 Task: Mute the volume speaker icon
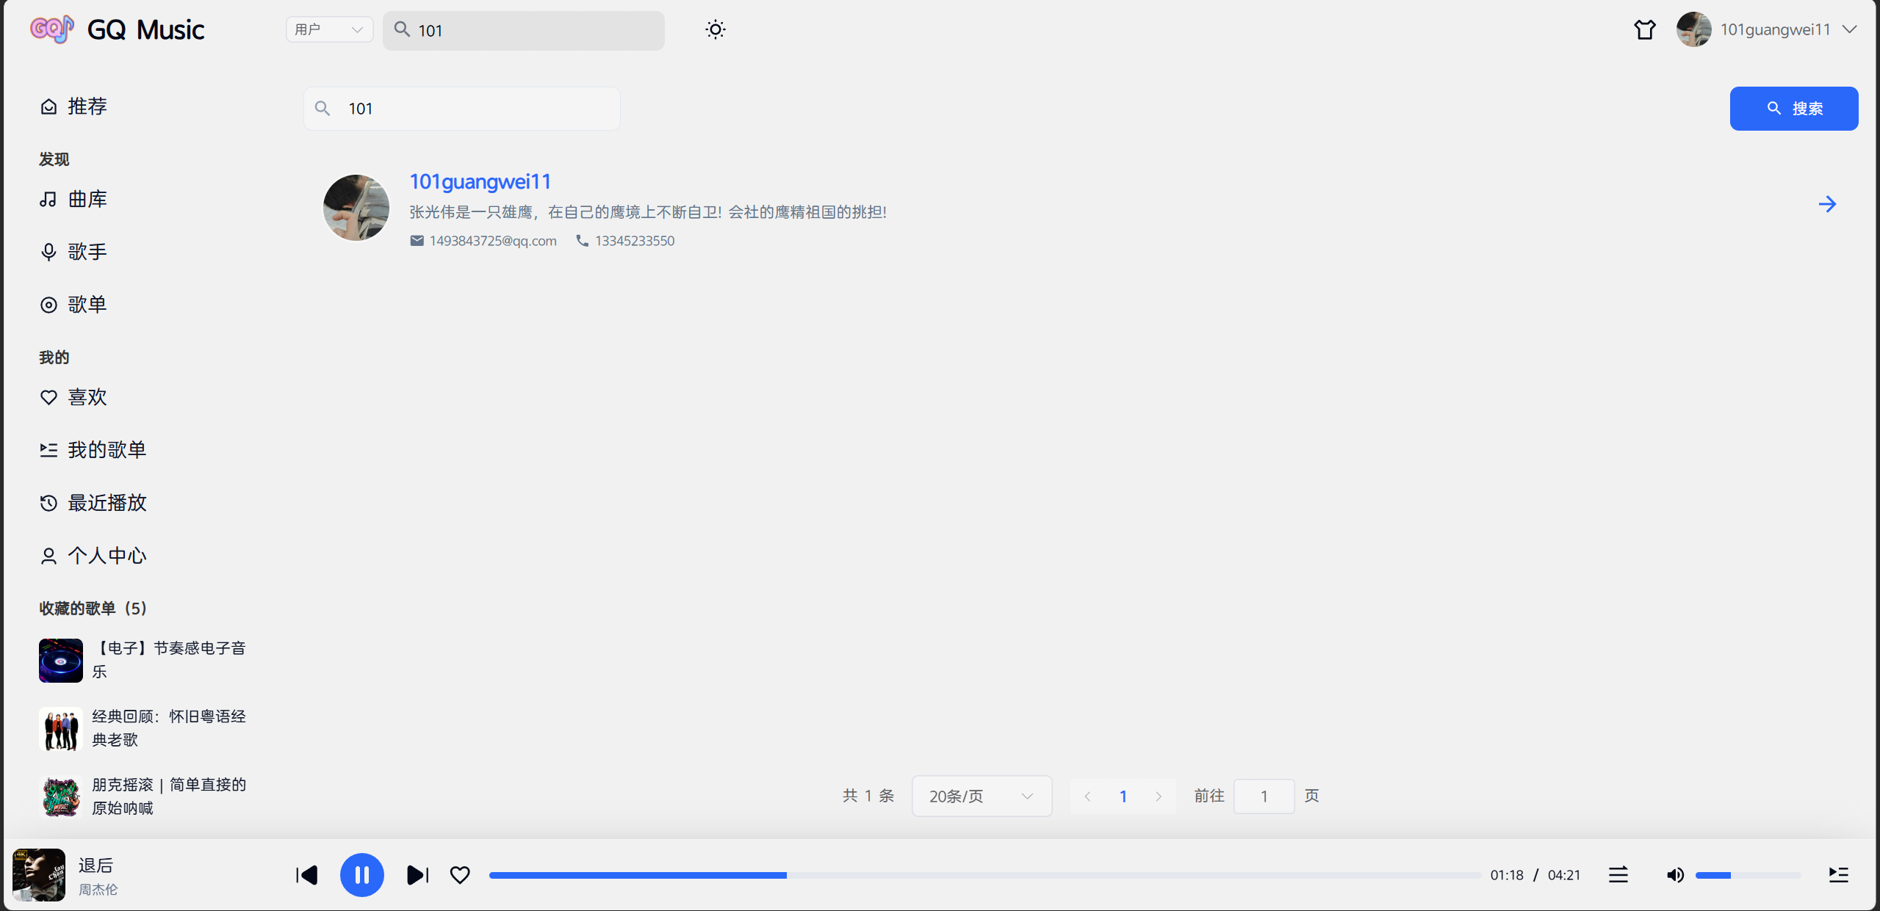pos(1675,874)
